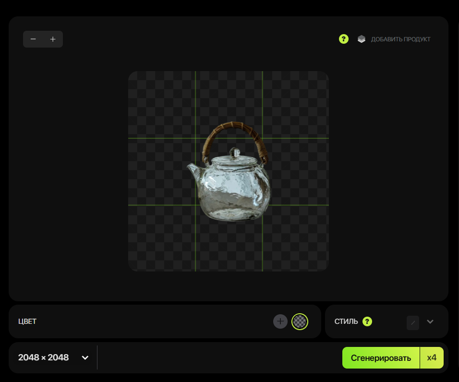Click the style preview thumbnail
This screenshot has height=382, width=459.
point(413,323)
